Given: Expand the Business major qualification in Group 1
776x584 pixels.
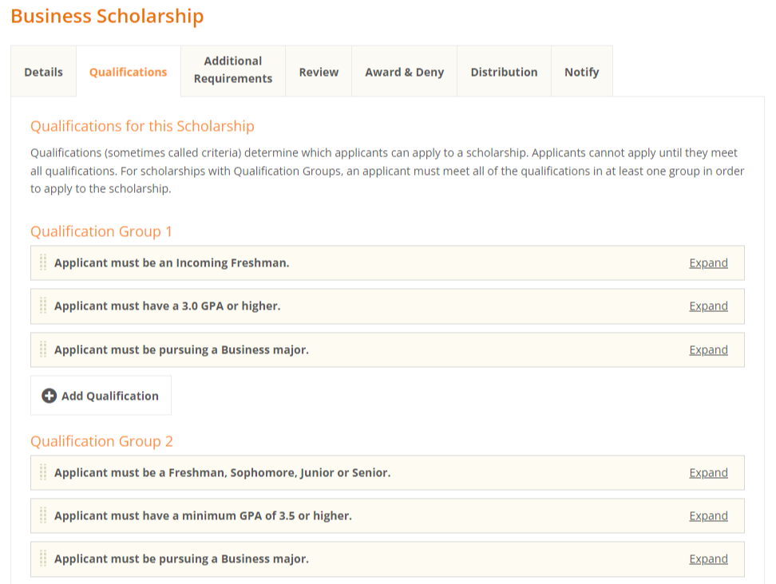Looking at the screenshot, I should (708, 349).
